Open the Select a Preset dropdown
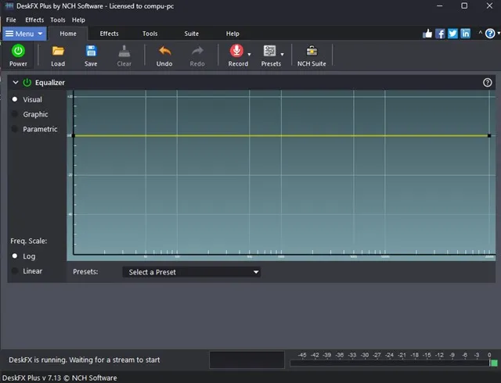 click(x=191, y=272)
